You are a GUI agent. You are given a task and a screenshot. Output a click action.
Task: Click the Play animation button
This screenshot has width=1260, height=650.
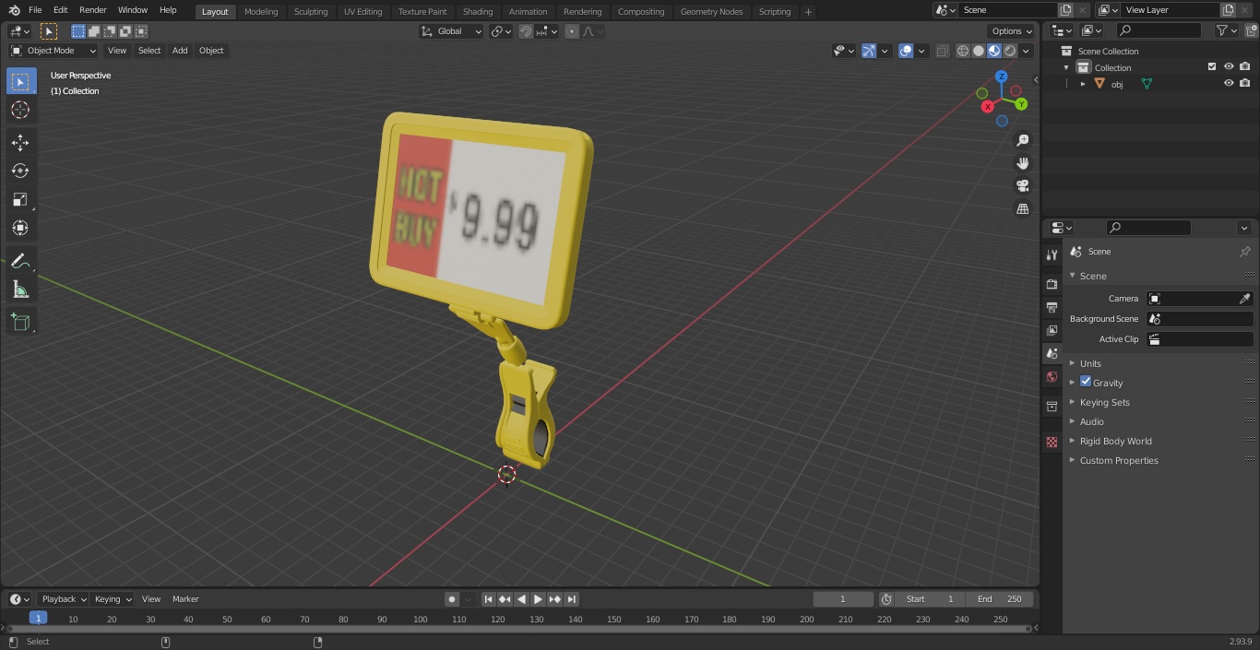[x=539, y=599]
